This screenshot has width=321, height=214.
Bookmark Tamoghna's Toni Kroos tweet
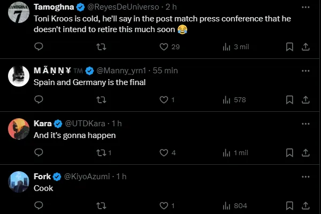click(289, 47)
